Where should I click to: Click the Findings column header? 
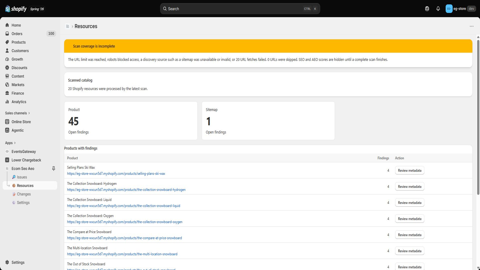click(x=383, y=158)
